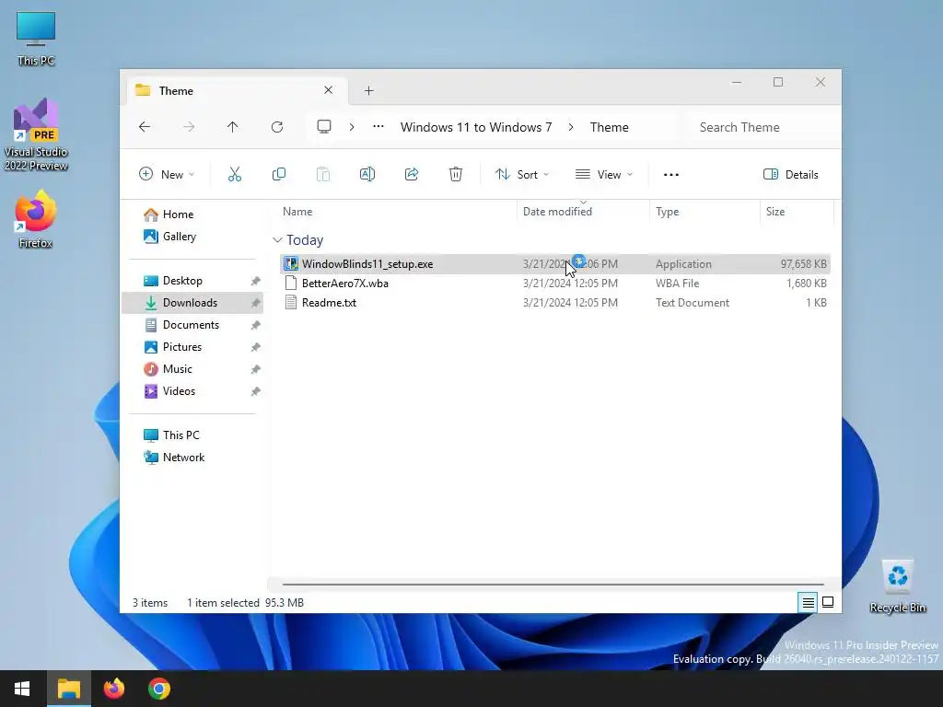
Task: Select the Firefox desktop shortcut
Action: tap(36, 219)
